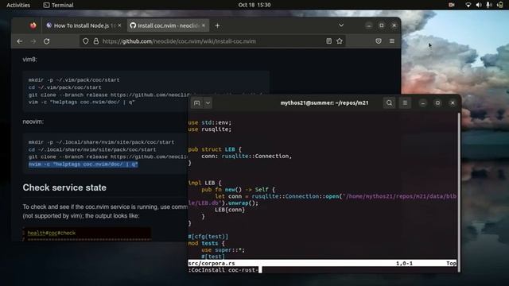Switch to How To Install Node.js tab

[84, 25]
